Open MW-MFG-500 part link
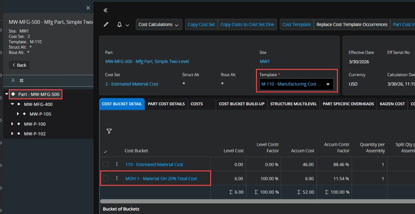Viewport: 415px width, 214px height. tap(147, 61)
